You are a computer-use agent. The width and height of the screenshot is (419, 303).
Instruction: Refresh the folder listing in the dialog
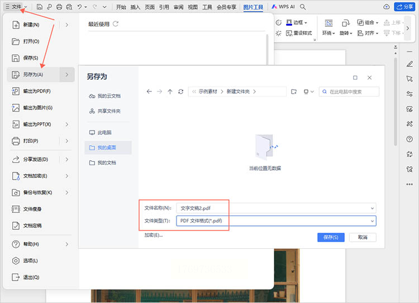click(180, 92)
